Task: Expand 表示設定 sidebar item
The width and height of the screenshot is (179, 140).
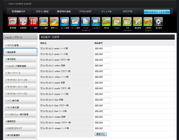Action: click(x=20, y=59)
